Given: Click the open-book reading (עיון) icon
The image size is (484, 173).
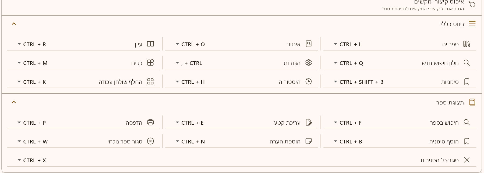Looking at the screenshot, I should pos(150,44).
